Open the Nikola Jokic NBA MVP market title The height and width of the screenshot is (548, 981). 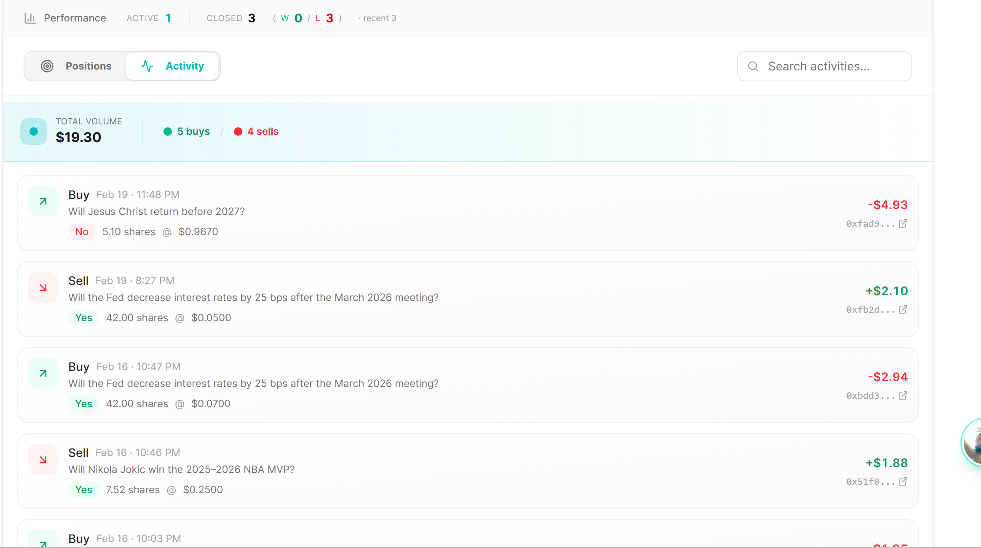(x=181, y=469)
